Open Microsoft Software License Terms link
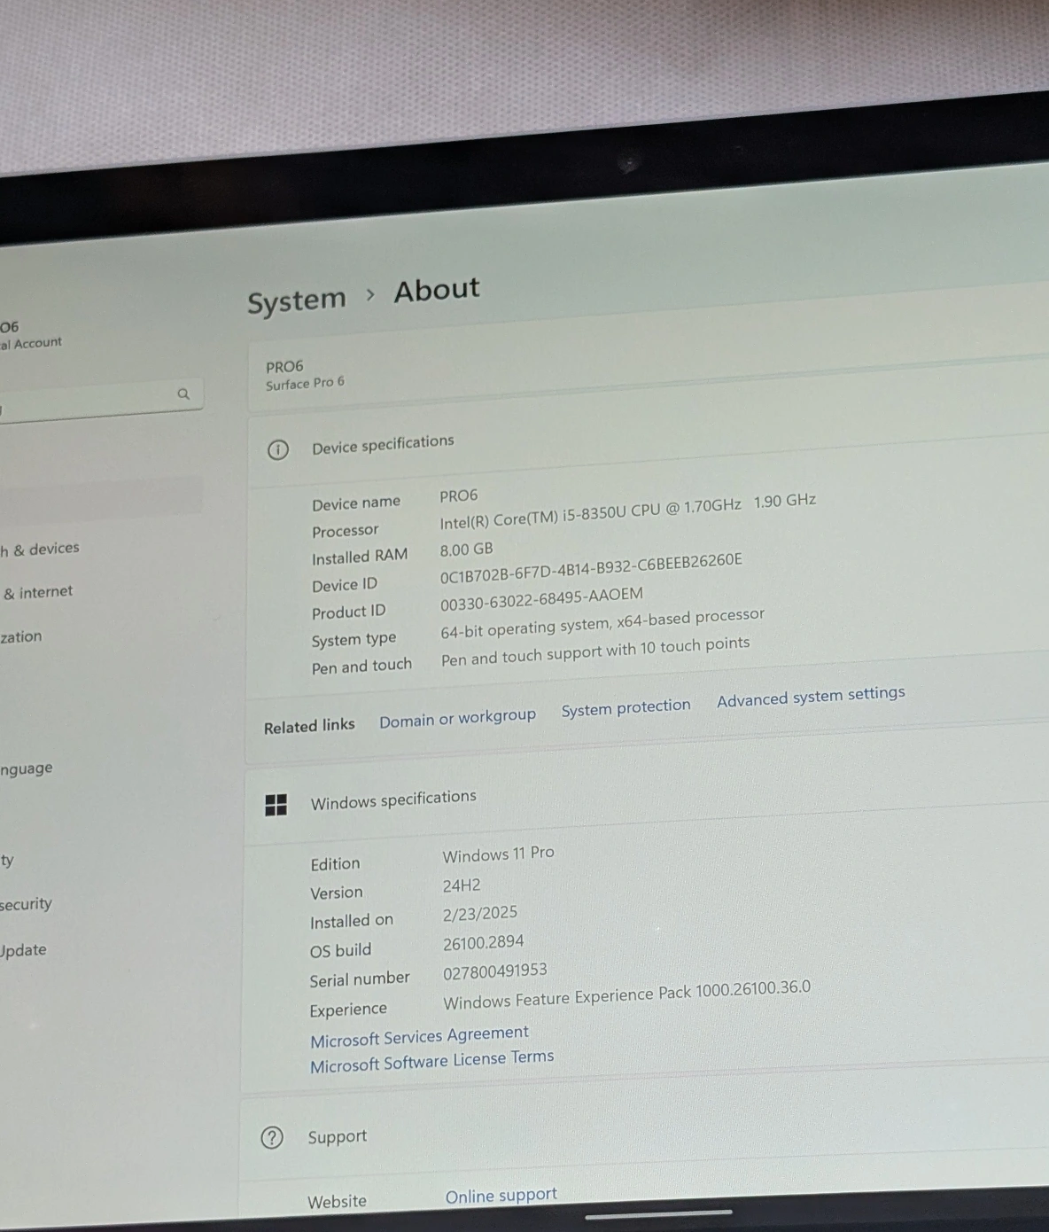The height and width of the screenshot is (1232, 1049). (x=431, y=1060)
